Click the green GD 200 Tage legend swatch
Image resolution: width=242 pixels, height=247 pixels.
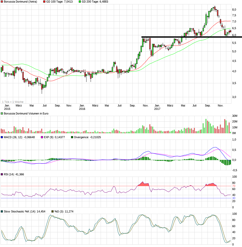coord(80,2)
